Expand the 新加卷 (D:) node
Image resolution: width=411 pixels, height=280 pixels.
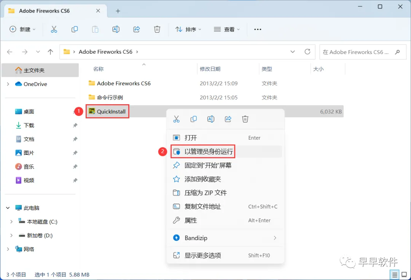(x=11, y=235)
